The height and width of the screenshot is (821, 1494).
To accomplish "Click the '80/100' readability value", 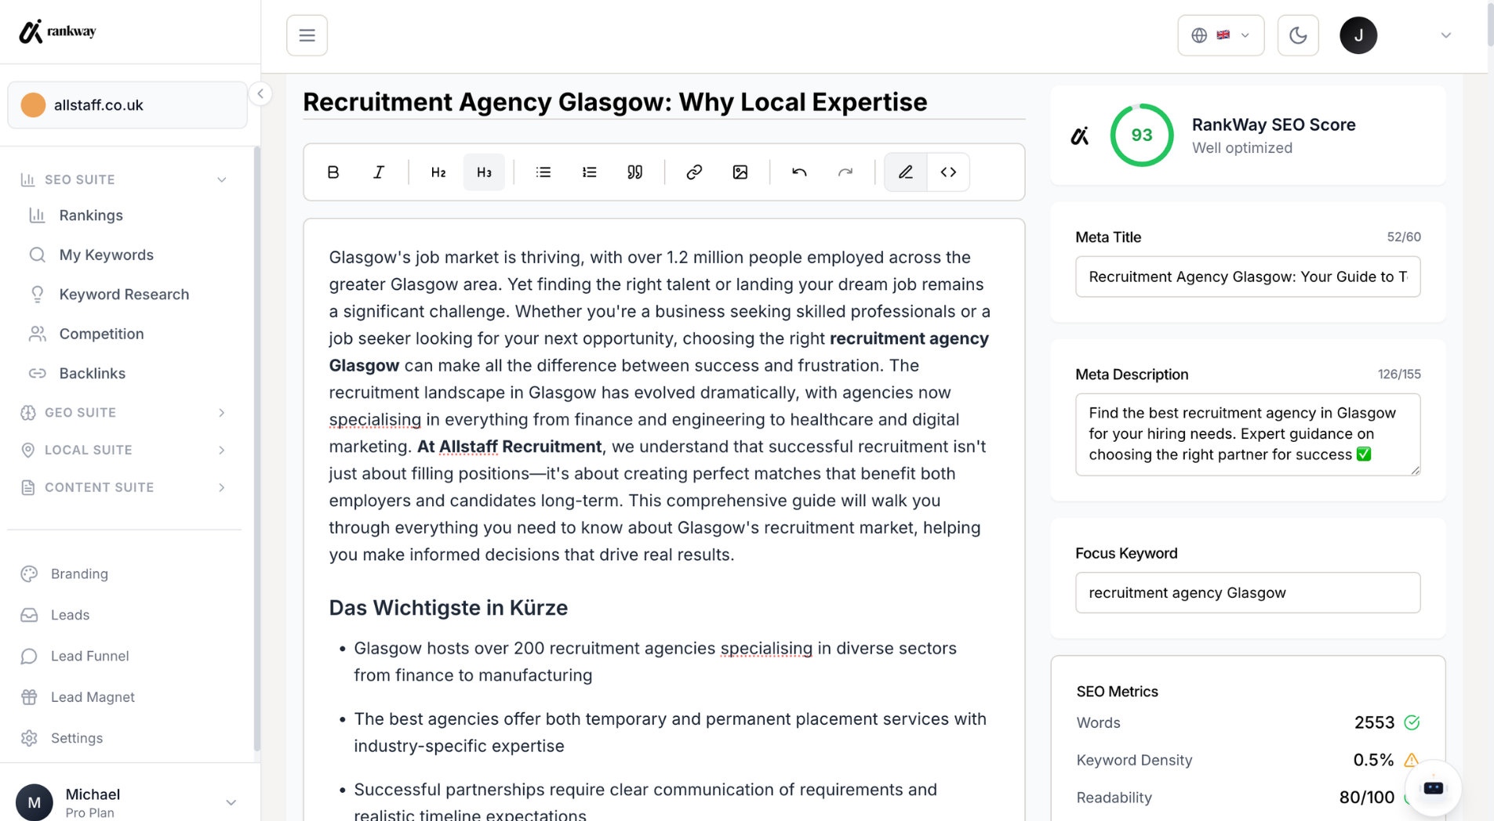I will click(x=1366, y=797).
